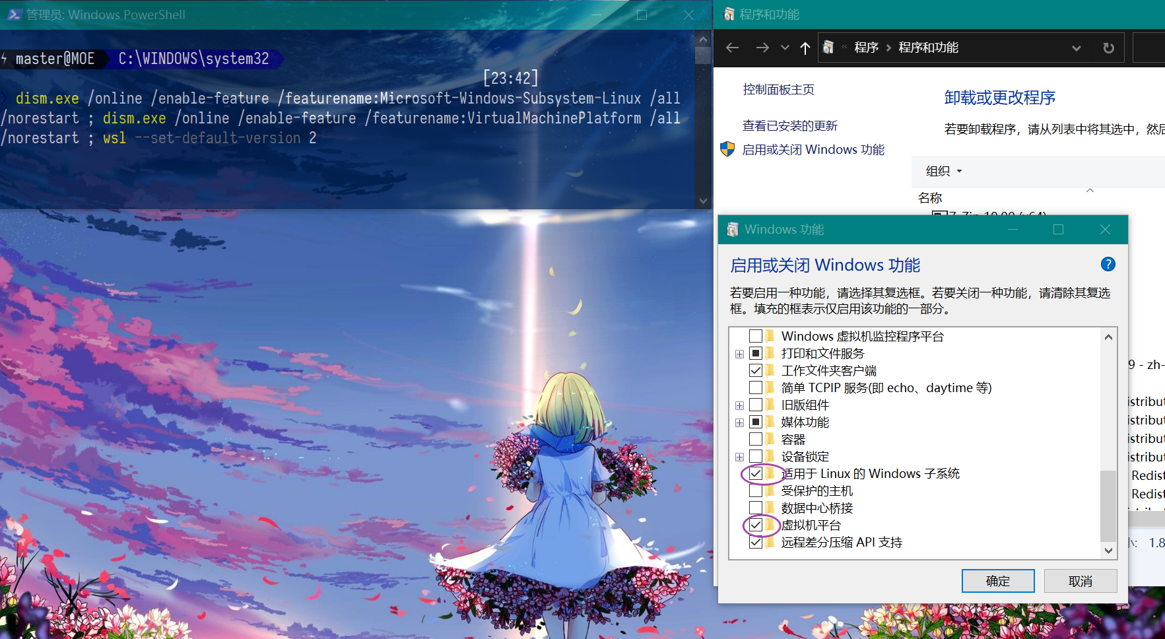
Task: Expand the 设备锁定 tree node
Action: (739, 457)
